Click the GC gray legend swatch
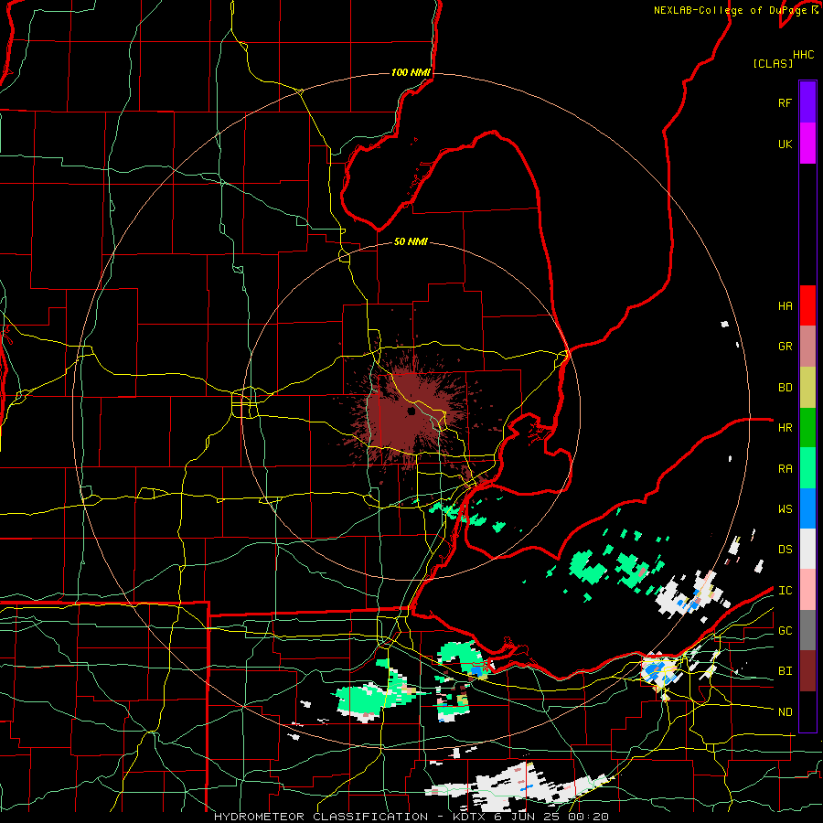Viewport: 823px width, 823px height. coord(807,630)
